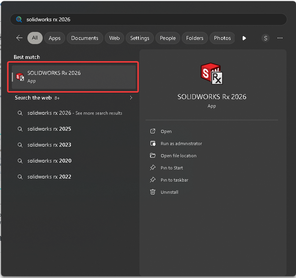This screenshot has width=296, height=278.
Task: Click magnifier icon beside solidworks rx 2022
Action: tap(20, 177)
